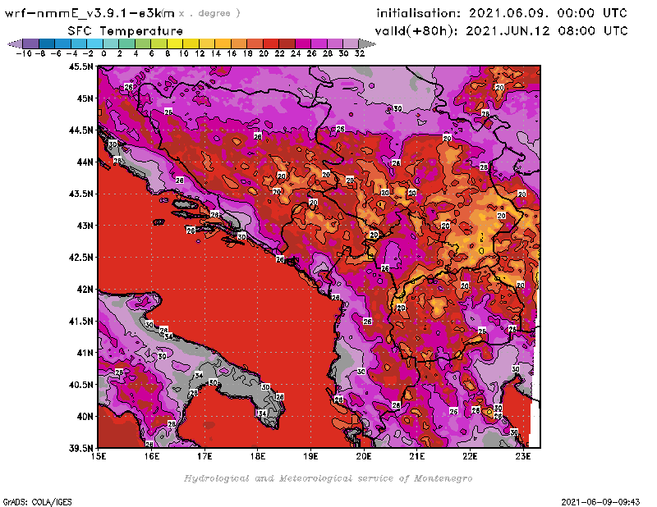Click the model title wrf-nmmE_v3.9.1-e3km
This screenshot has height=507, width=657.
point(90,13)
